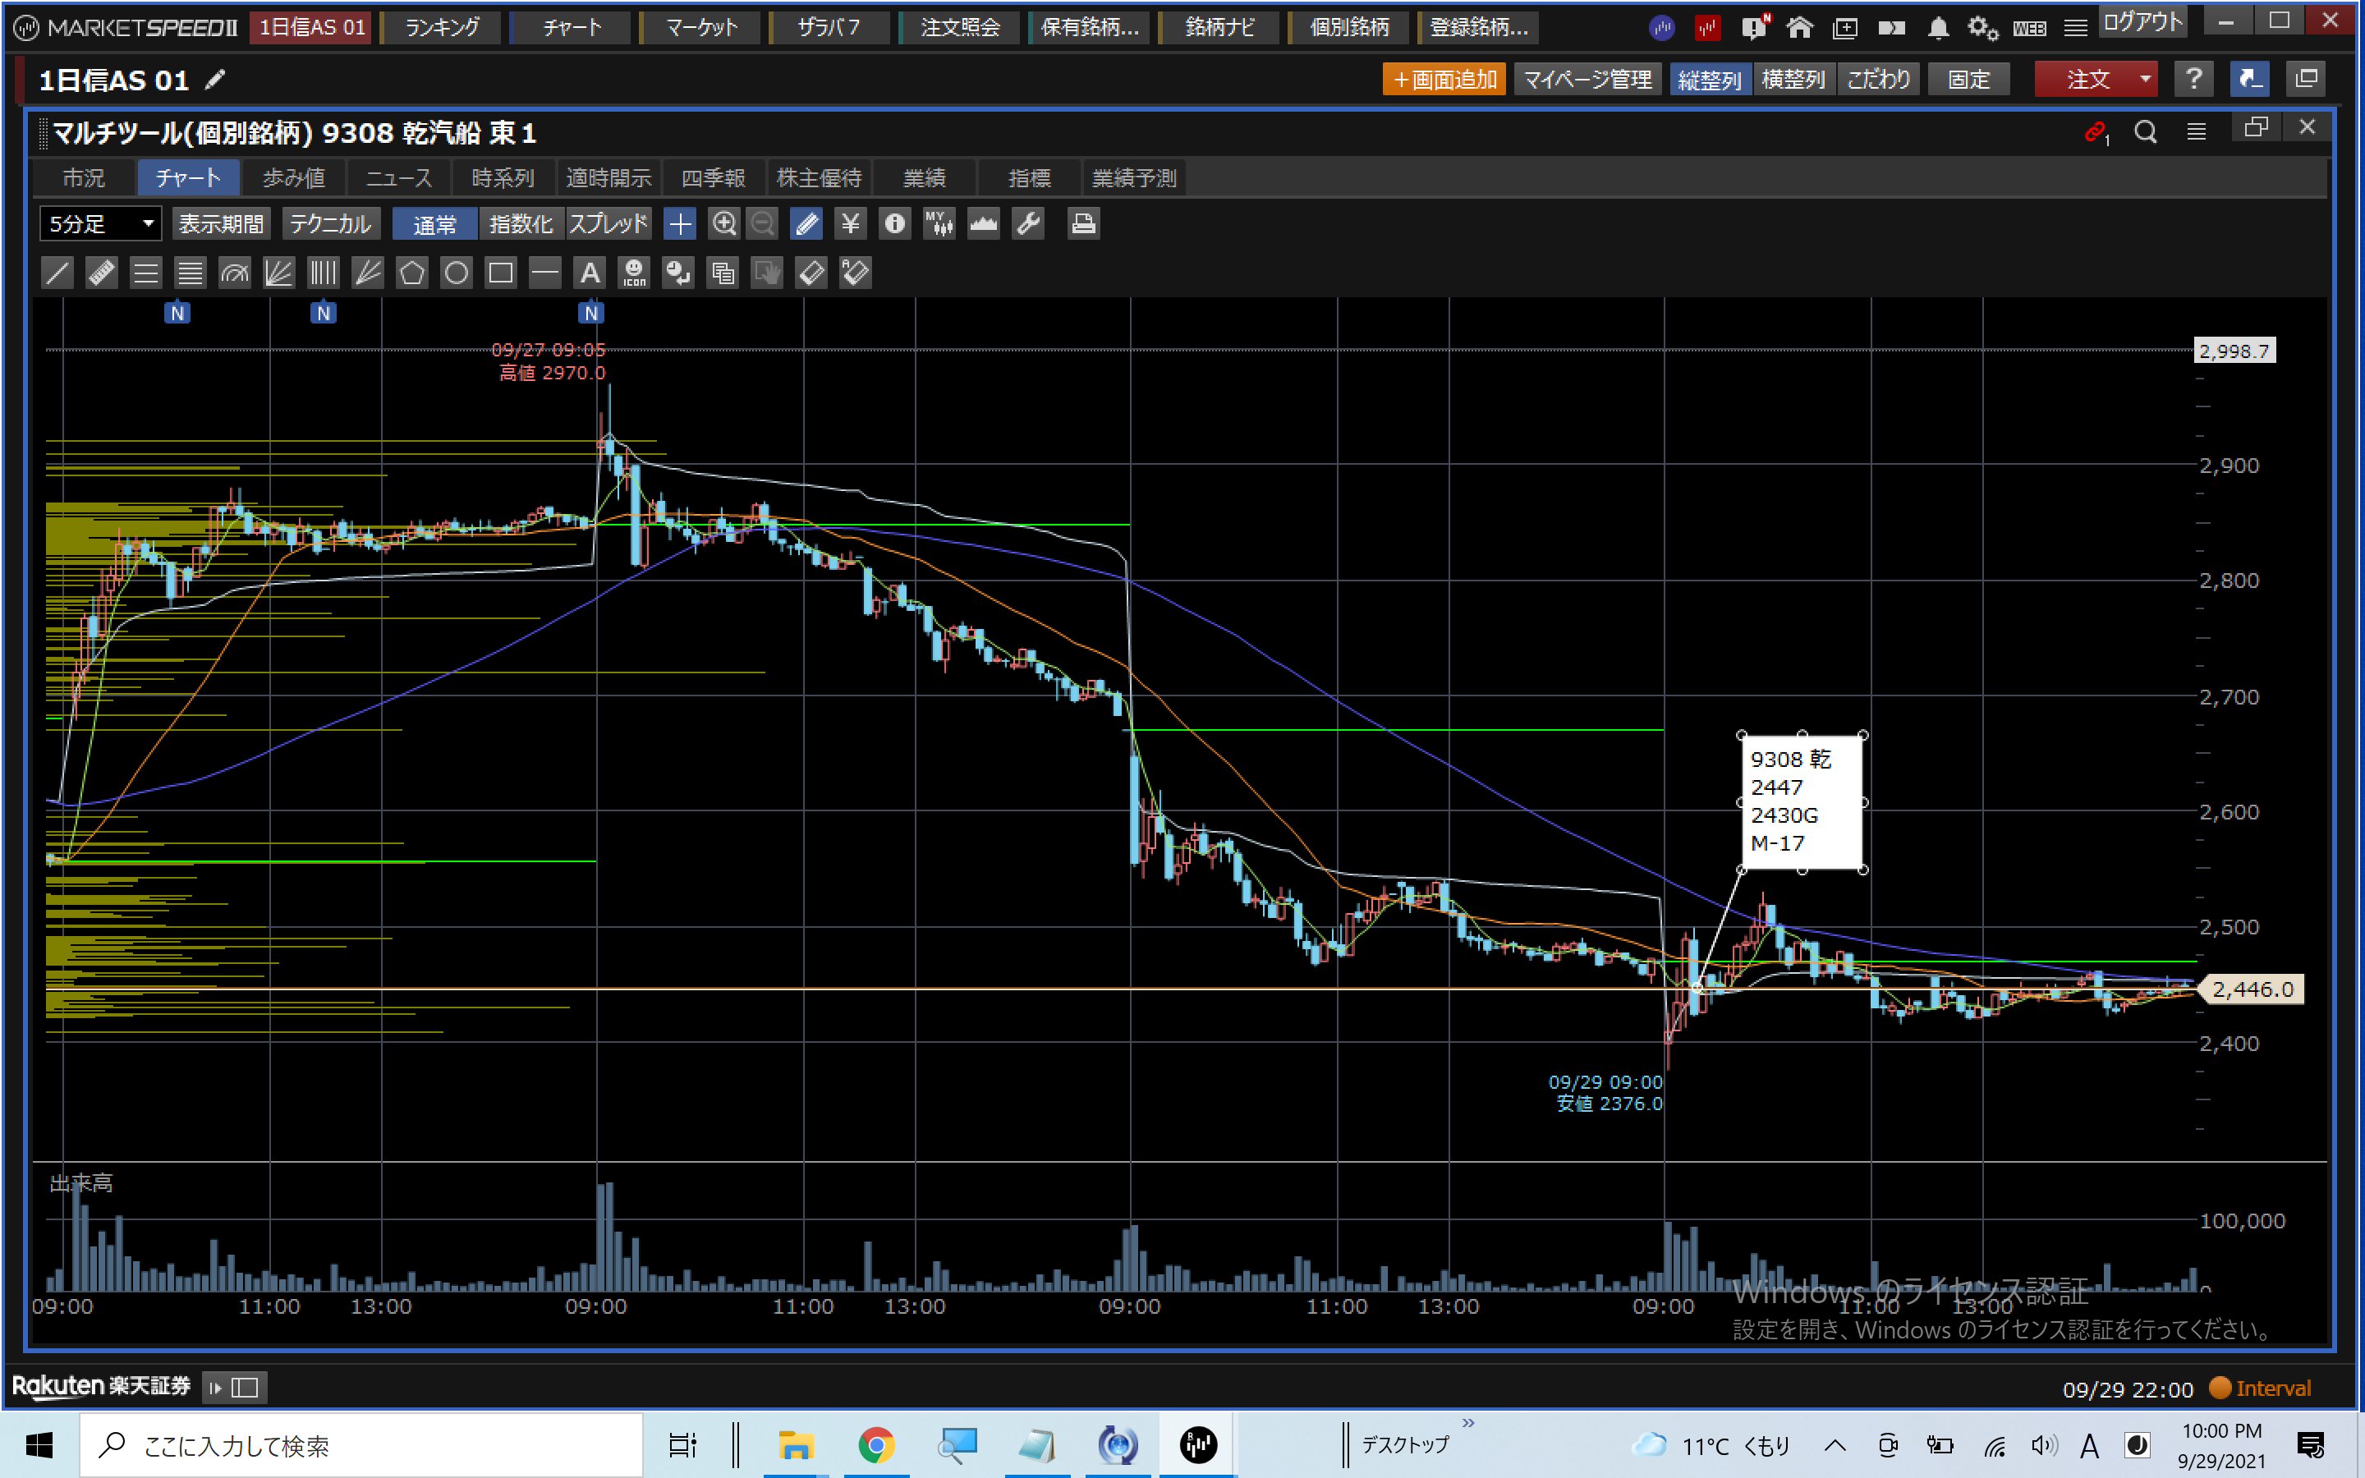
Task: Select the circle drawing tool
Action: [x=457, y=273]
